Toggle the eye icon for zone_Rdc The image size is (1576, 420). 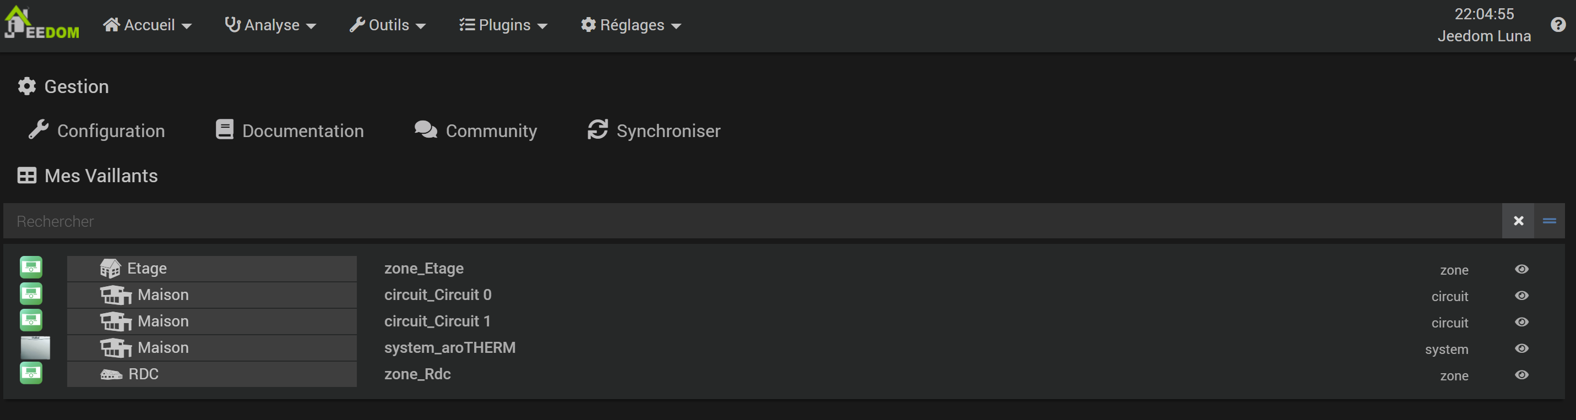1521,375
